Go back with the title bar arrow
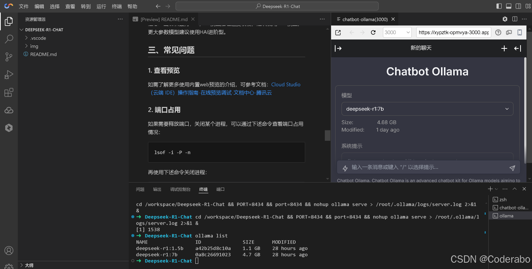 coord(158,6)
